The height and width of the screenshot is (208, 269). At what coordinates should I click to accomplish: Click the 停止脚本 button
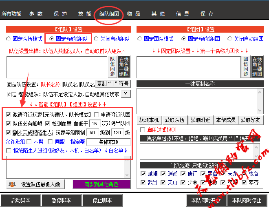pyautogui.click(x=102, y=200)
